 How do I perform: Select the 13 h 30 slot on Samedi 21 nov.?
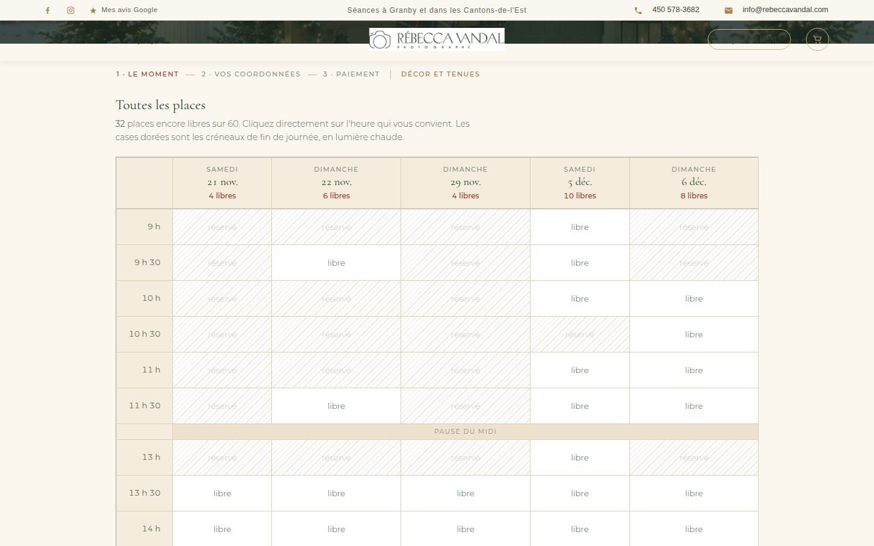point(222,493)
